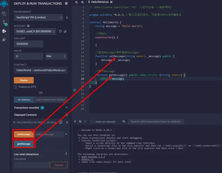Image resolution: width=222 pixels, height=173 pixels.
Task: Click the Transact button
Action: pos(58,165)
